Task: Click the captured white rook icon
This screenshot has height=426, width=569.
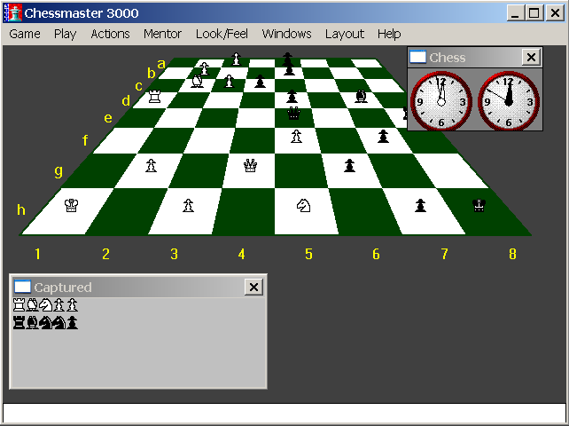Action: point(19,304)
